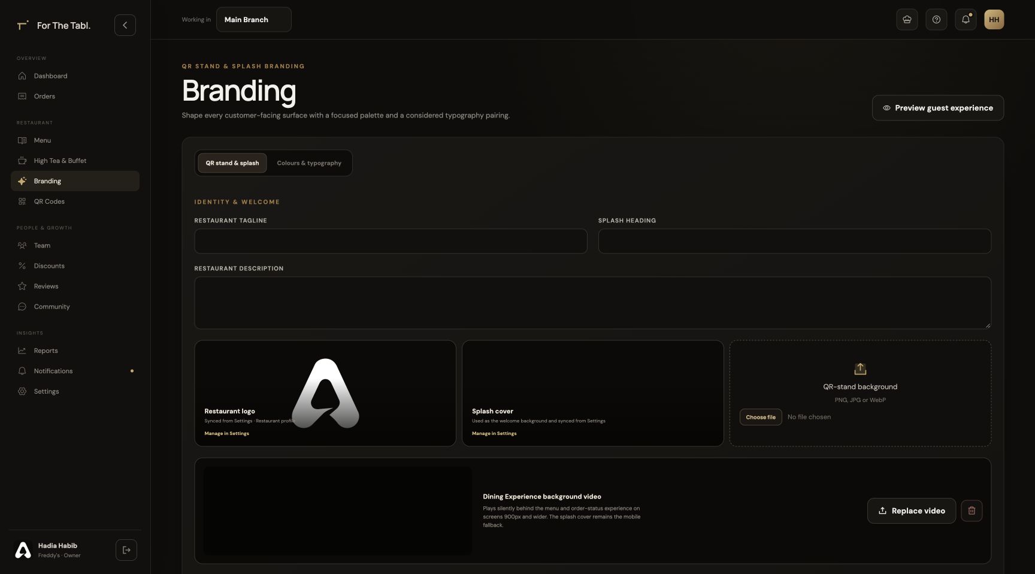Collapse the sidebar with the chevron button
This screenshot has height=574, width=1035.
(x=125, y=25)
